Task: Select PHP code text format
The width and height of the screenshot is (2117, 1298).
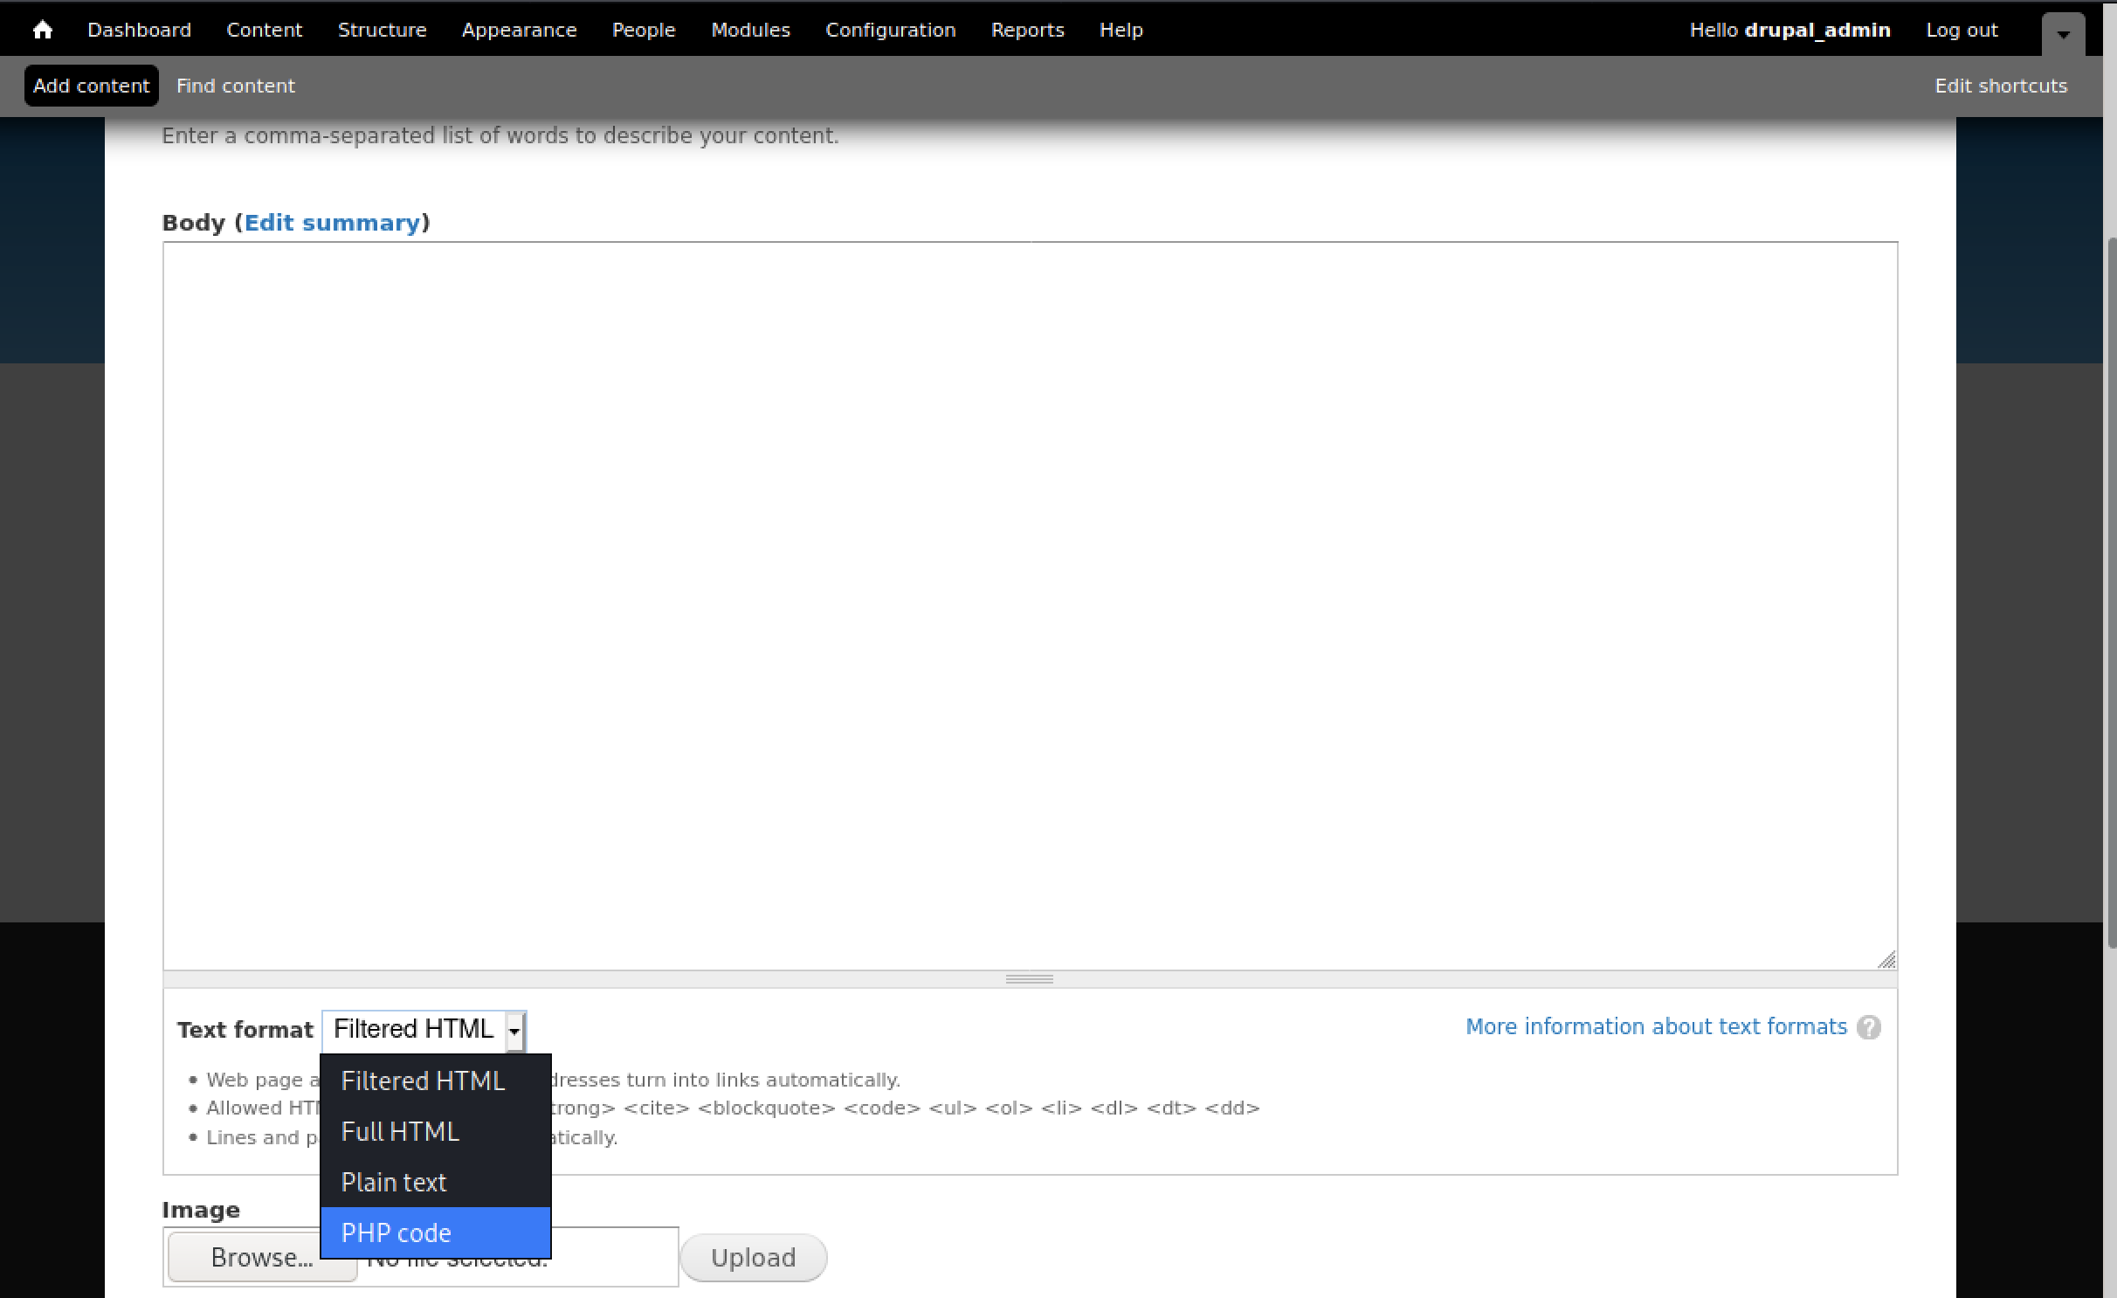Action: coord(435,1232)
